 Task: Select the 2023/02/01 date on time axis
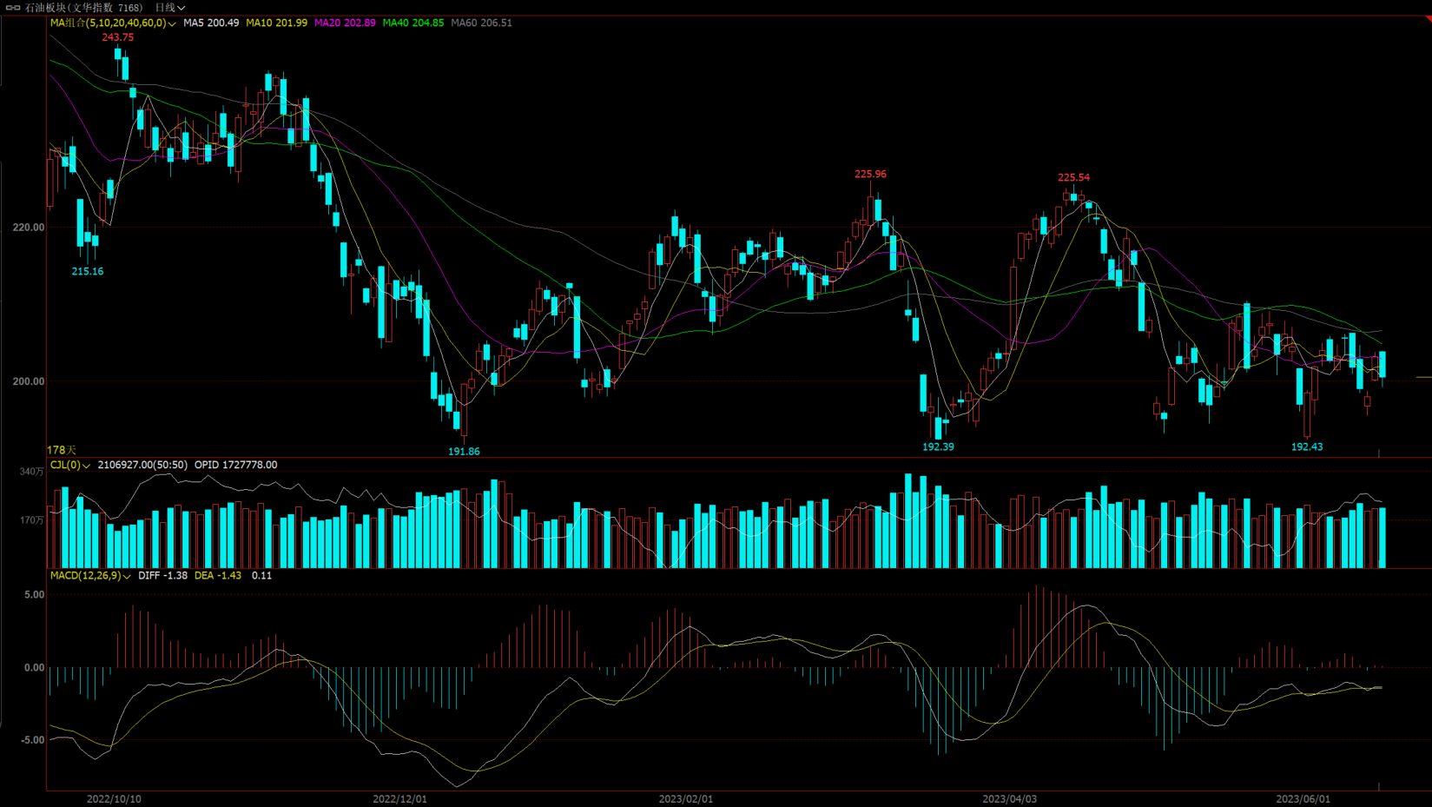click(x=686, y=799)
